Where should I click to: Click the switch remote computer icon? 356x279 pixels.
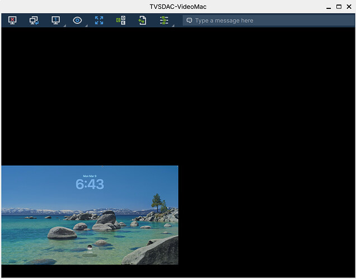(x=34, y=20)
